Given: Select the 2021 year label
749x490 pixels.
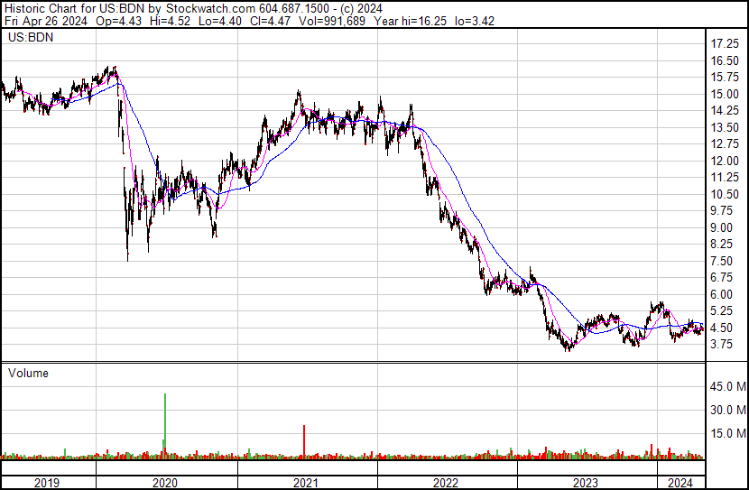Looking at the screenshot, I should click(x=307, y=483).
